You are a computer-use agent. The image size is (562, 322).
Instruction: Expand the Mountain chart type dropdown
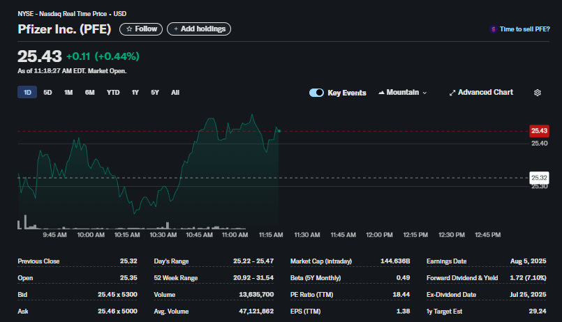(x=403, y=93)
